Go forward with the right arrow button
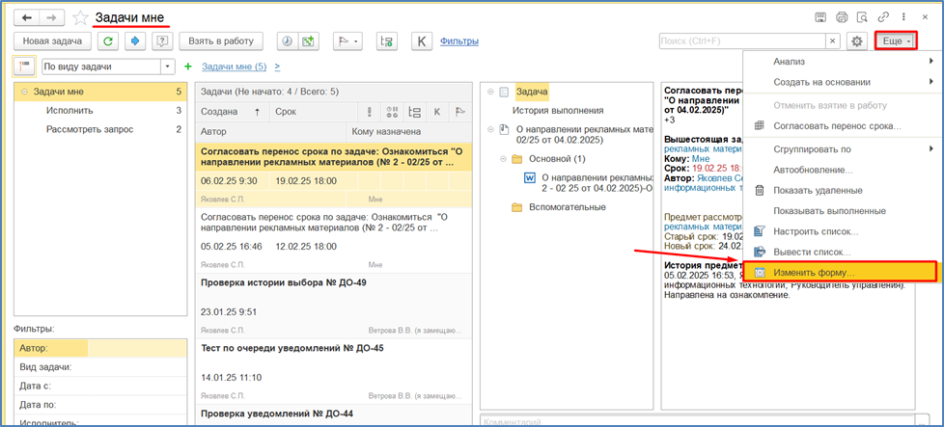This screenshot has height=427, width=944. coord(52,18)
